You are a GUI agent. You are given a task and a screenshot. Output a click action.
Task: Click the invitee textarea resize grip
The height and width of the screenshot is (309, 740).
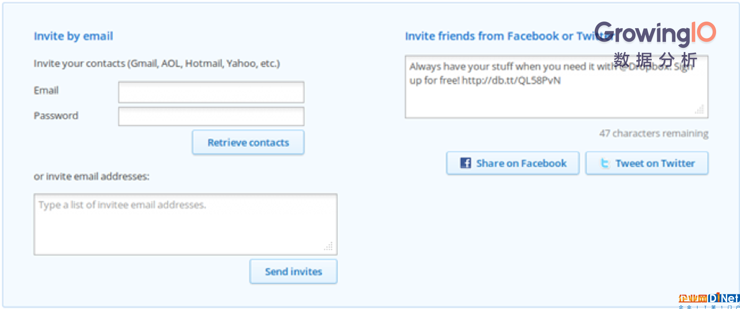pyautogui.click(x=328, y=246)
